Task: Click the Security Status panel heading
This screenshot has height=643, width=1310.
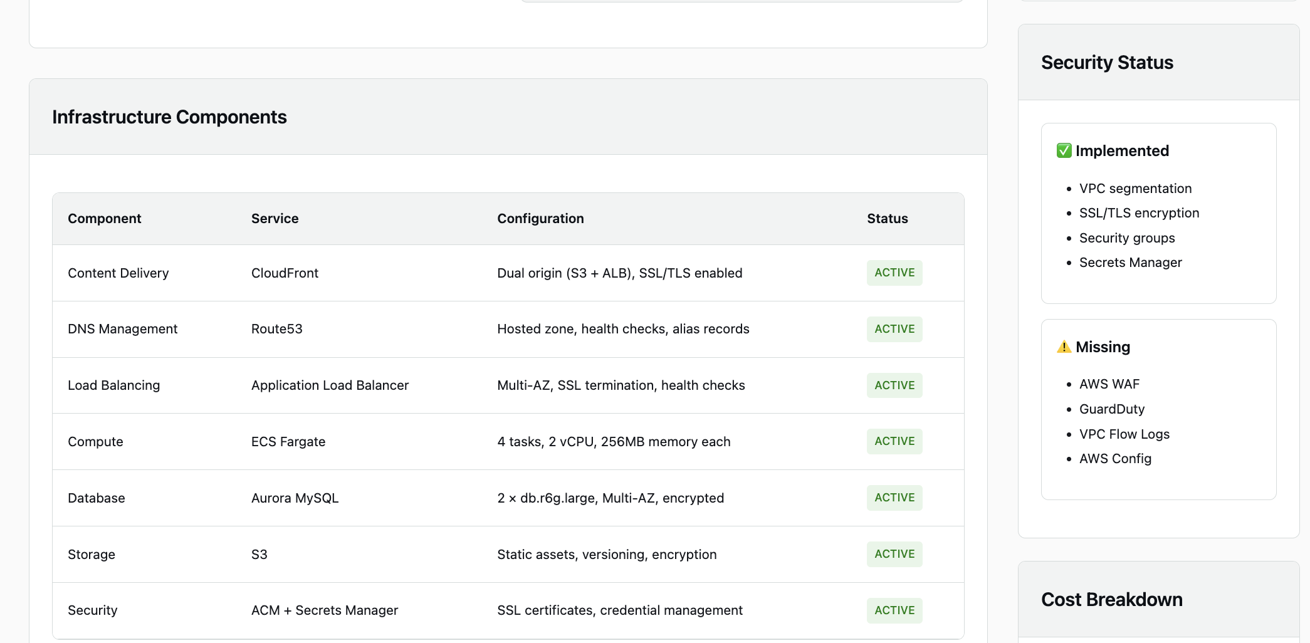Action: [x=1107, y=63]
